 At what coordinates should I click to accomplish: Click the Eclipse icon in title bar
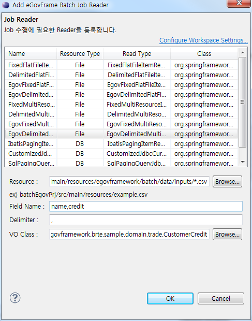click(x=6, y=5)
